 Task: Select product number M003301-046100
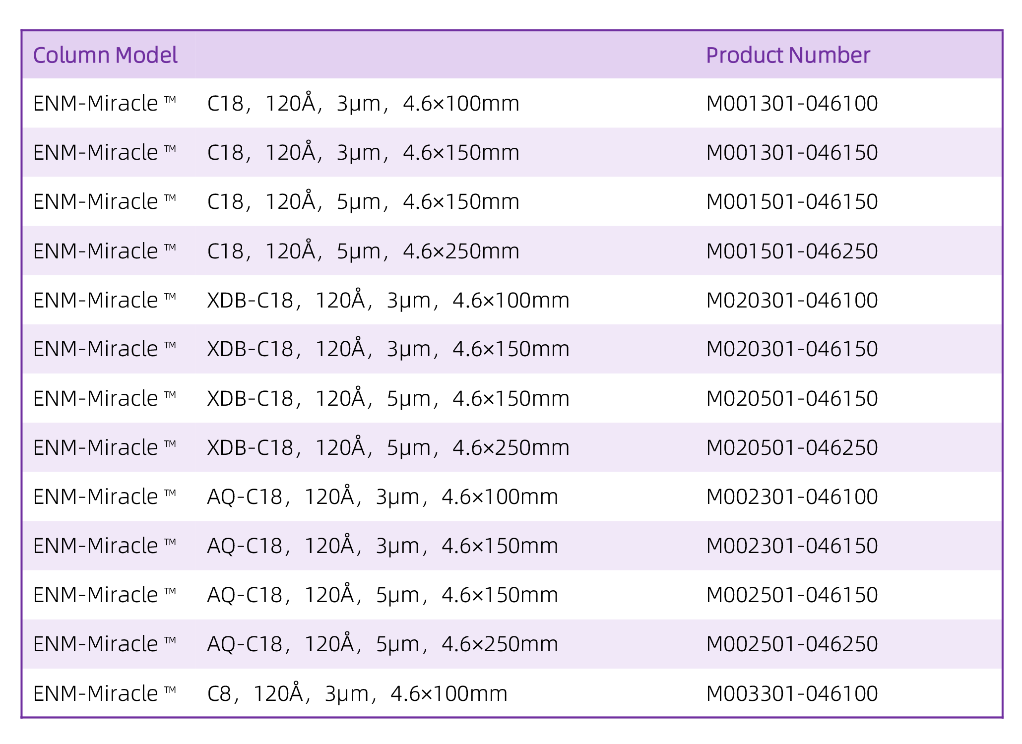pyautogui.click(x=792, y=693)
